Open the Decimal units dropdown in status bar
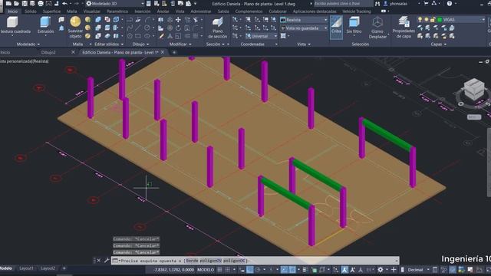Viewport: 491px width, 276px height. coord(418,269)
